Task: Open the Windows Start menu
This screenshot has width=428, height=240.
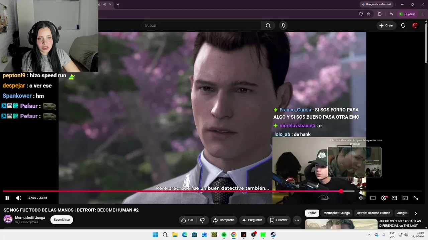Action: point(155,235)
